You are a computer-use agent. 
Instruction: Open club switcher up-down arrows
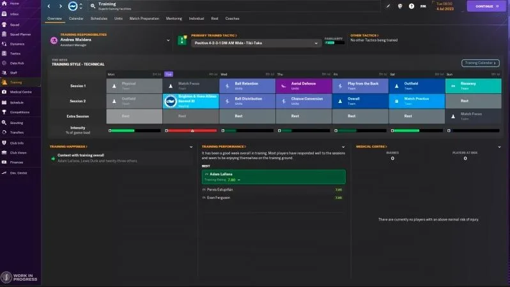(81, 6)
